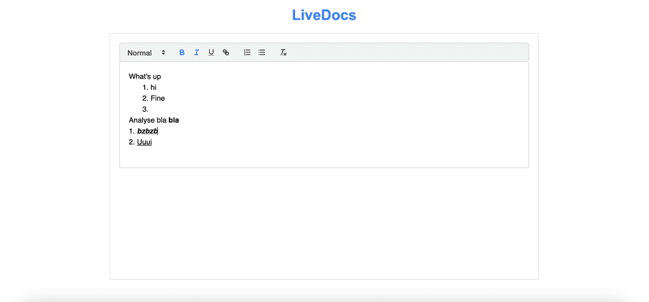Image resolution: width=649 pixels, height=302 pixels.
Task: Apply the ordered list format
Action: point(247,53)
